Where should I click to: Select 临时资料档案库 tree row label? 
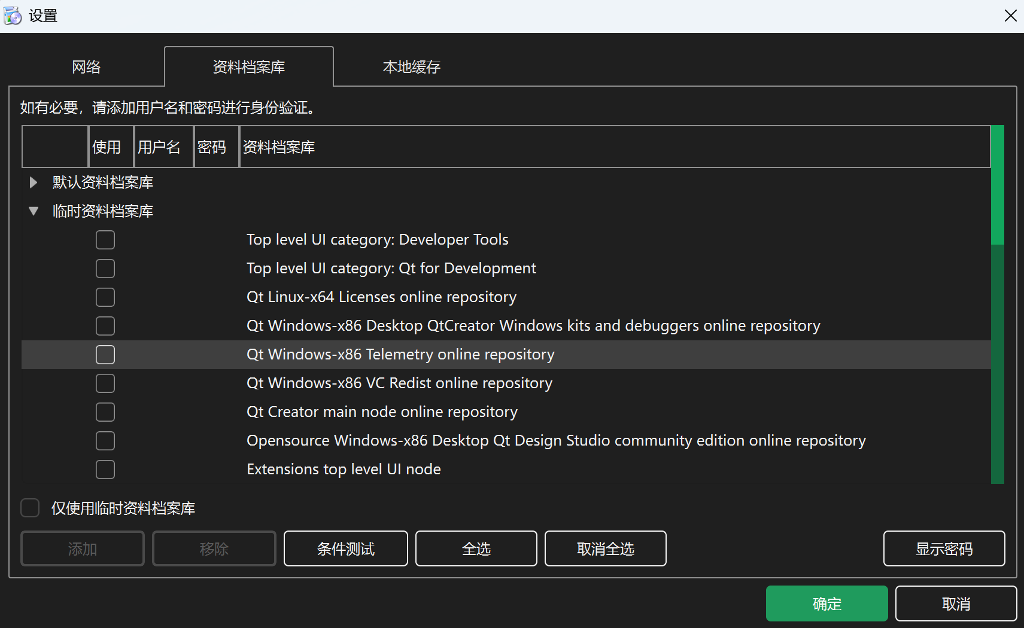[103, 211]
